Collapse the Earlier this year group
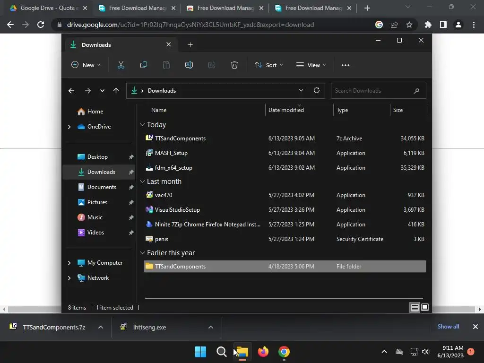484x363 pixels. click(x=142, y=253)
